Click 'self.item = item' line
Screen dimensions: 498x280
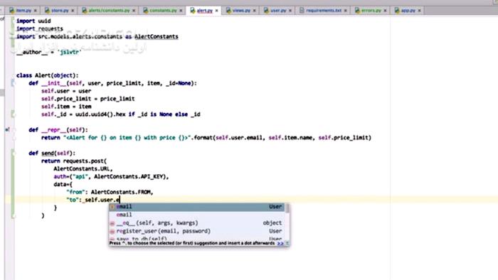tap(66, 107)
